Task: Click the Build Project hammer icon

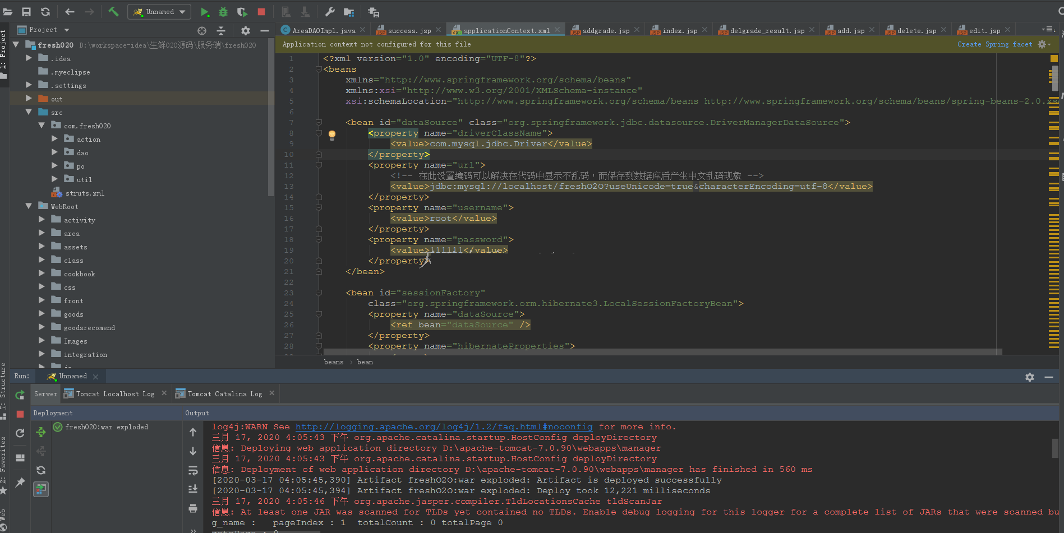Action: [x=113, y=12]
